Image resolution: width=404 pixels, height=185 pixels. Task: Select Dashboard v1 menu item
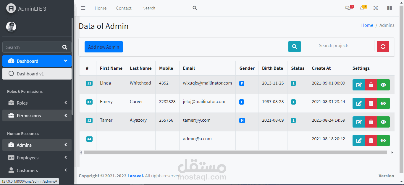click(37, 74)
